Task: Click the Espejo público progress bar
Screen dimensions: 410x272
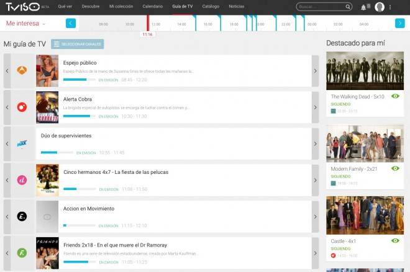Action: point(80,79)
